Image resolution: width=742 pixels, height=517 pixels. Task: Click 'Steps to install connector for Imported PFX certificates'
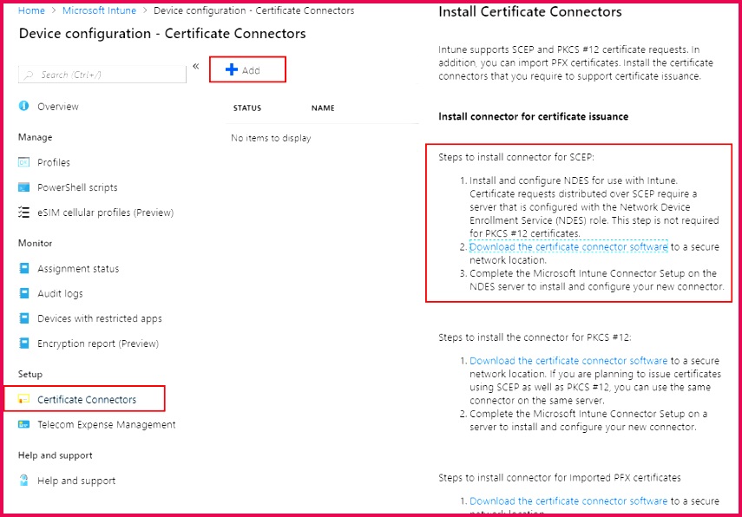560,478
